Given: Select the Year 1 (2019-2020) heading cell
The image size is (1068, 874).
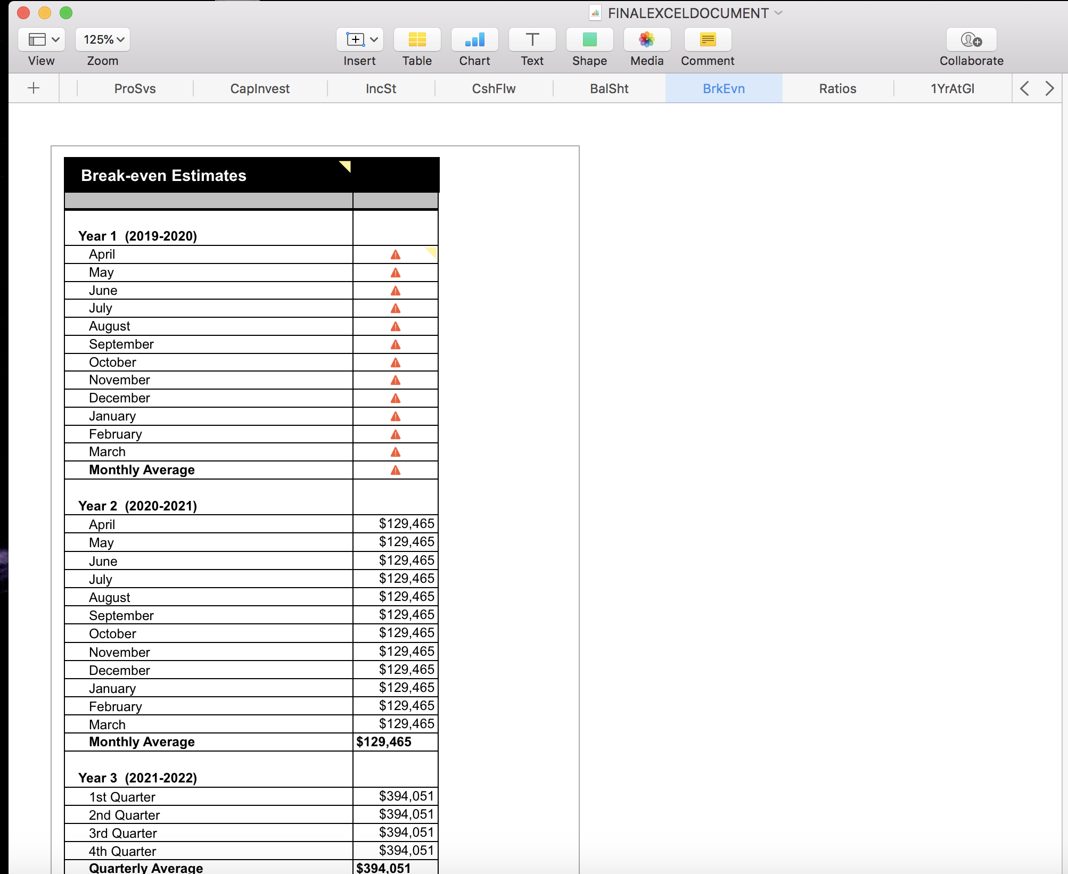Looking at the screenshot, I should click(x=209, y=228).
